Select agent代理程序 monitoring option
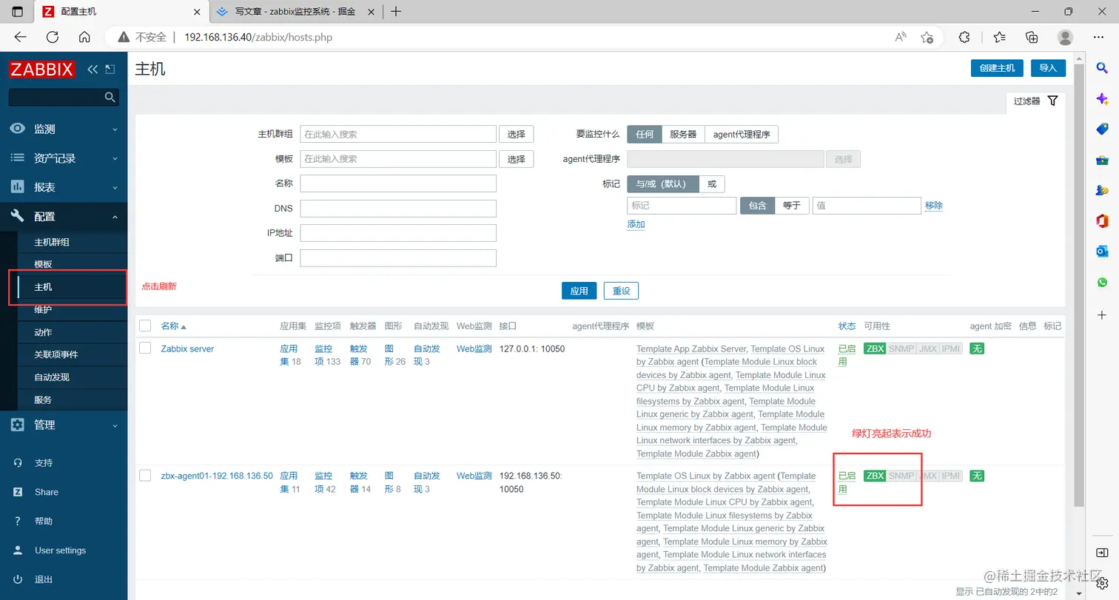1119x600 pixels. coord(742,134)
